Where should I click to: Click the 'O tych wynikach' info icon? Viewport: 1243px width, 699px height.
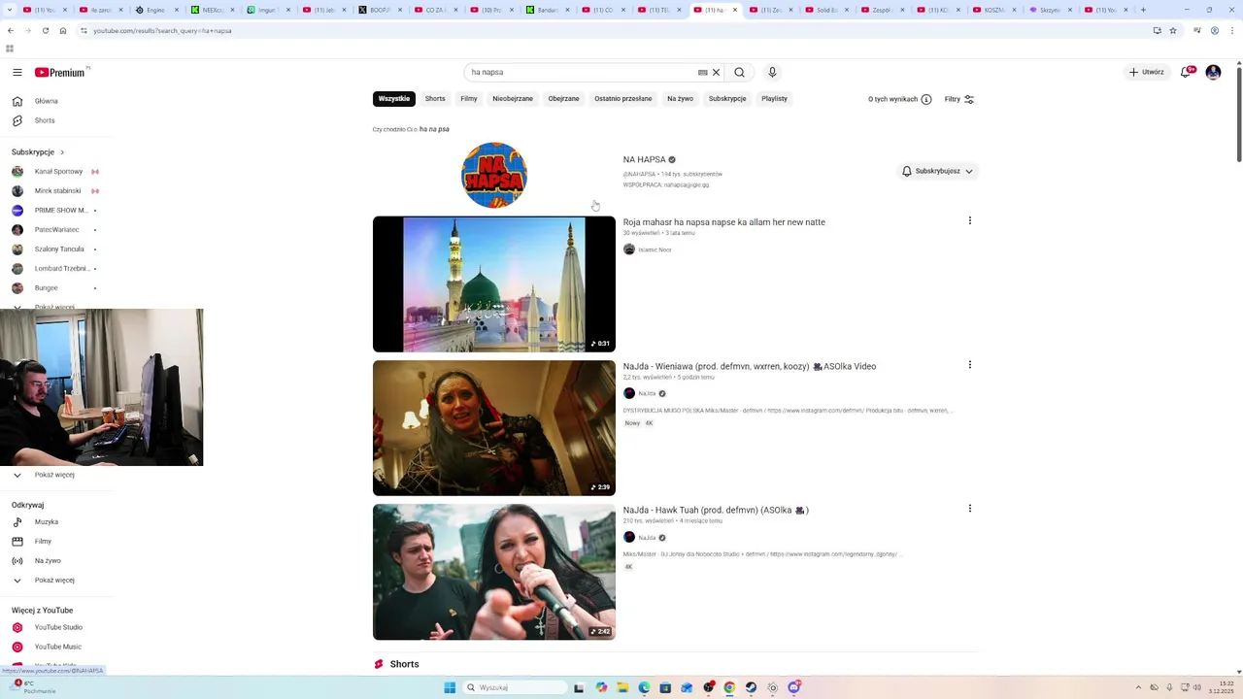[926, 99]
